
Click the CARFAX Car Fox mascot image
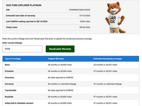116,17
